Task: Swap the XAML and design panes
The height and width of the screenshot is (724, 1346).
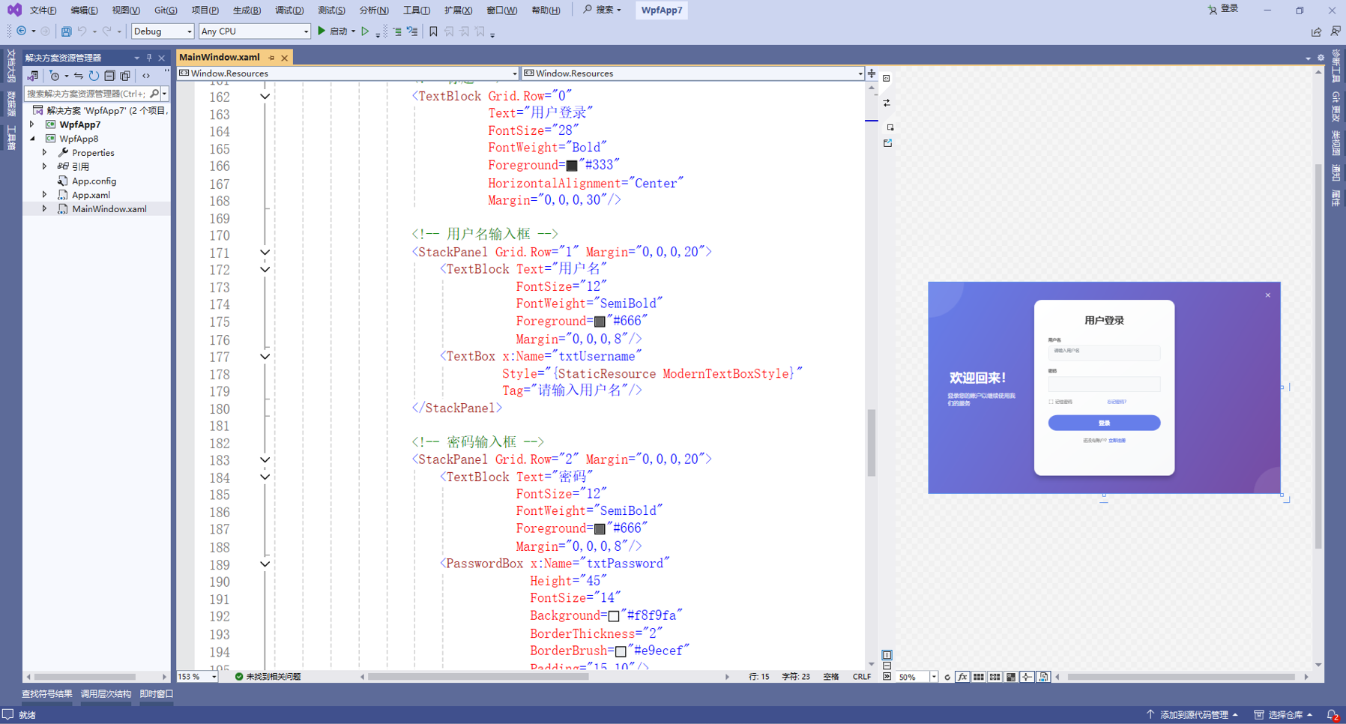Action: [x=887, y=103]
